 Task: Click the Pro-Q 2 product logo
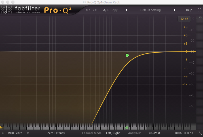point(58,10)
